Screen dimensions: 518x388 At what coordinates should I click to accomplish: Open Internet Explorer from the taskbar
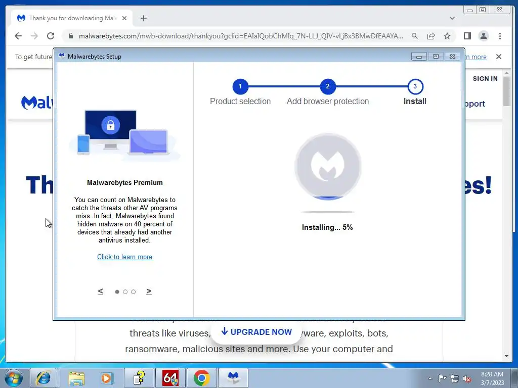point(43,378)
